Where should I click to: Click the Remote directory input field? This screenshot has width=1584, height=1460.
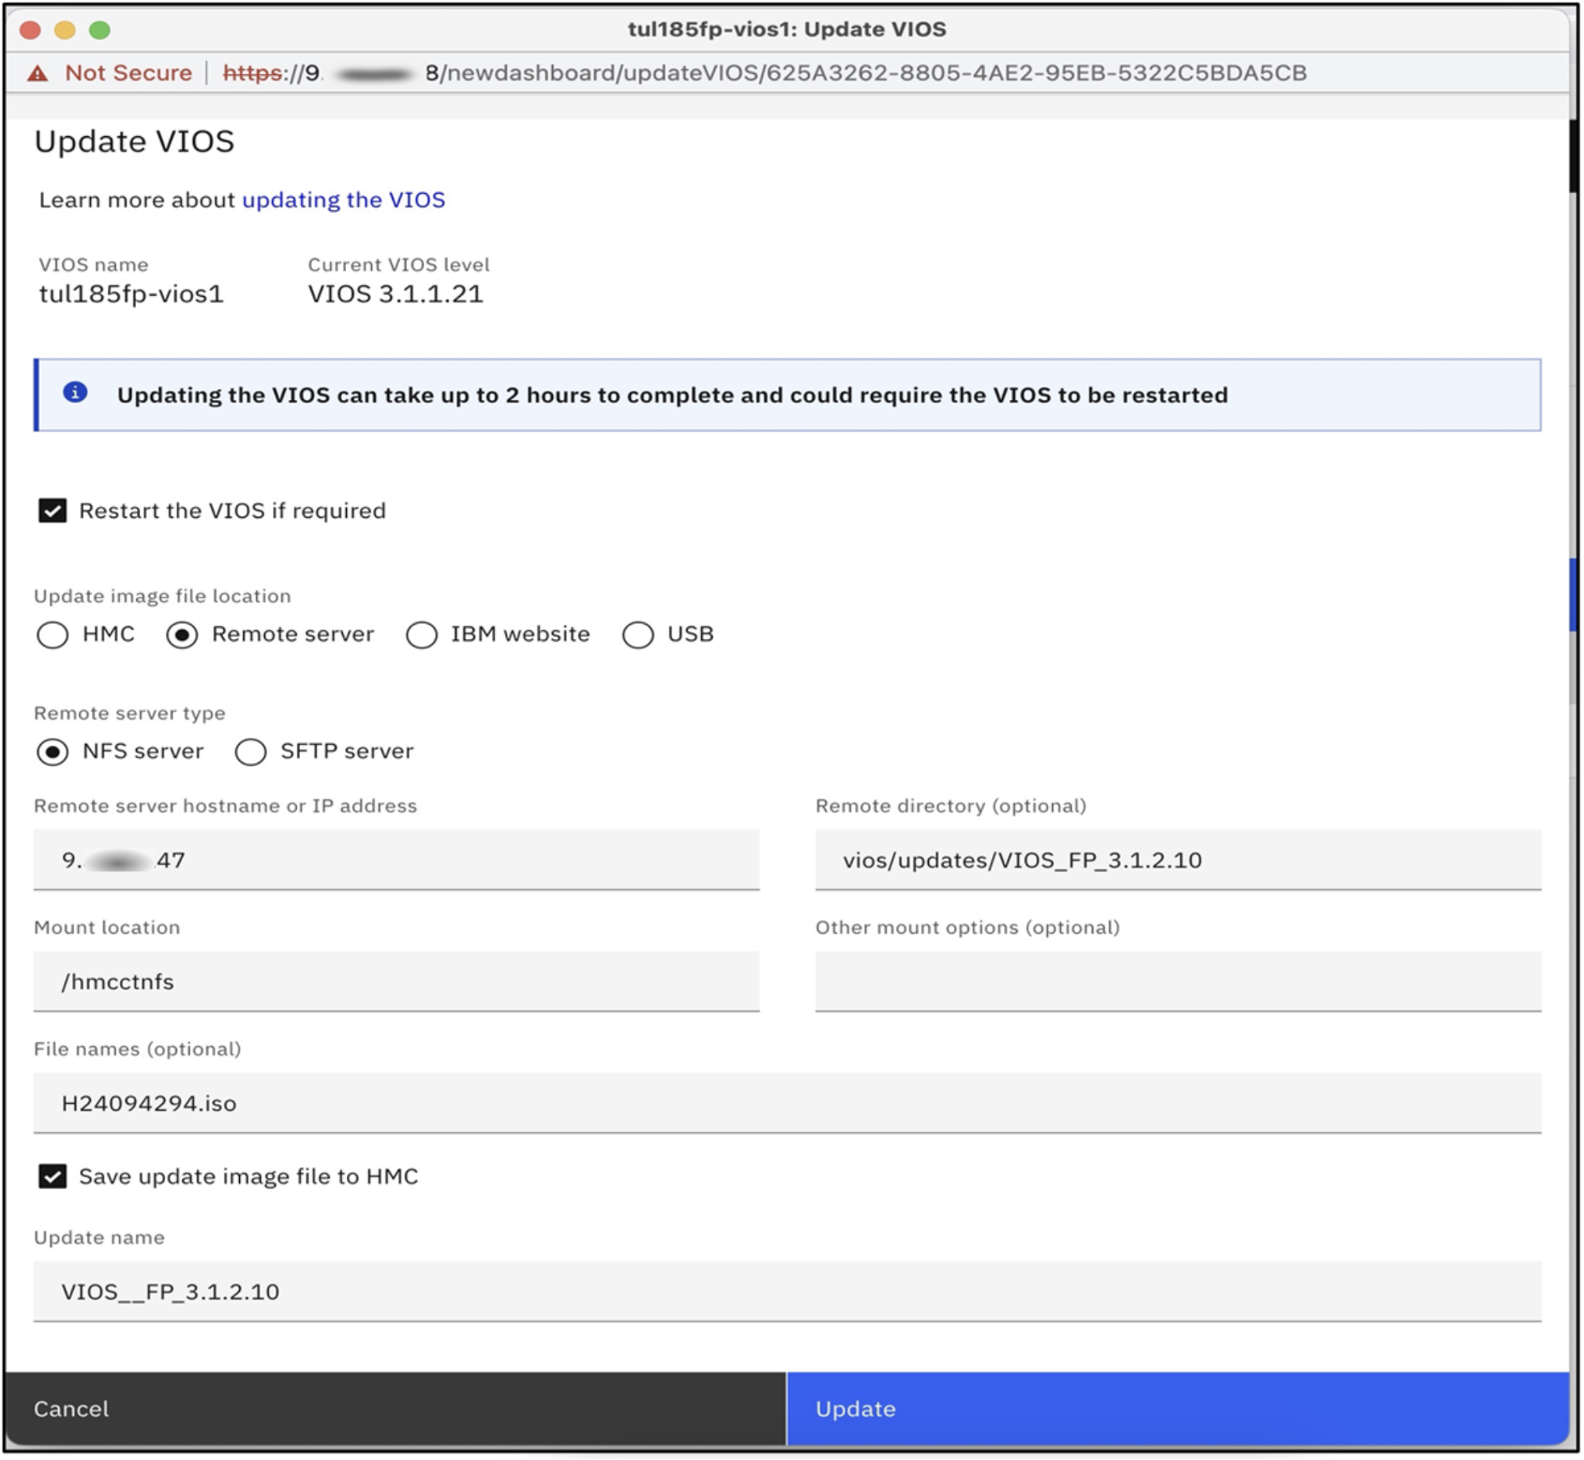point(1178,859)
